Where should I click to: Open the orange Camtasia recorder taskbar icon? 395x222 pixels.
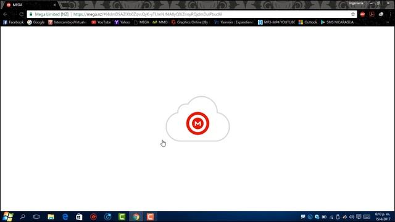click(151, 216)
